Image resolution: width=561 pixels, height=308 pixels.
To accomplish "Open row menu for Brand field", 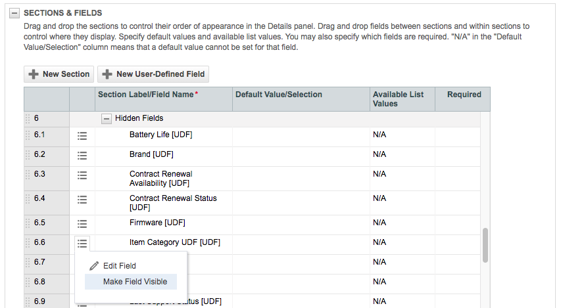I will click(x=82, y=156).
